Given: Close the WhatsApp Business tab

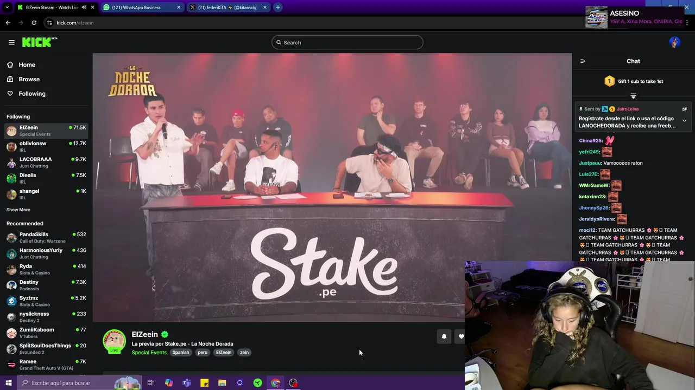Looking at the screenshot, I should click(179, 8).
